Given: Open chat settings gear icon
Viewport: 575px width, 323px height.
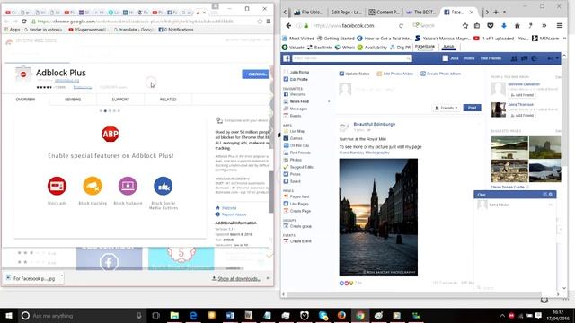Looking at the screenshot, I should click(551, 195).
